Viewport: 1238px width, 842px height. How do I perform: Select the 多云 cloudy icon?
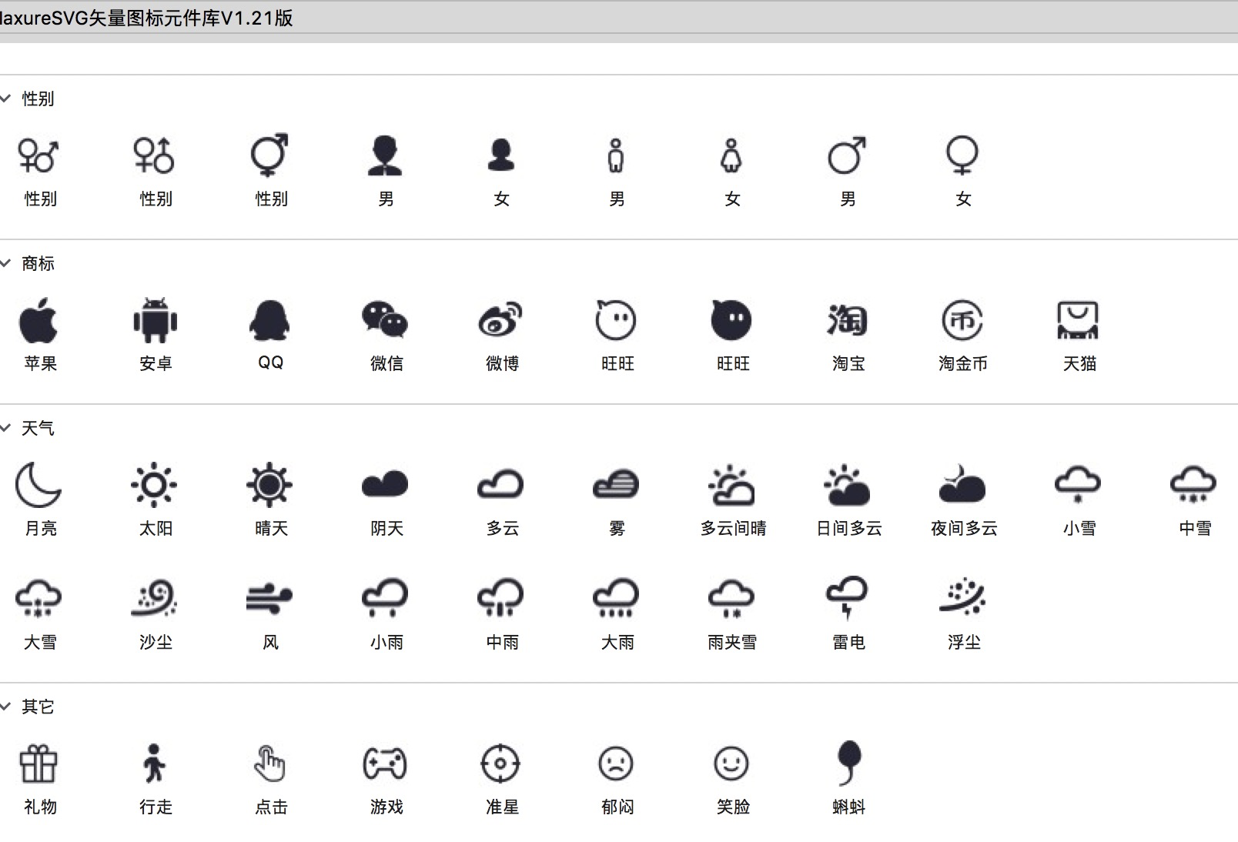pyautogui.click(x=500, y=483)
